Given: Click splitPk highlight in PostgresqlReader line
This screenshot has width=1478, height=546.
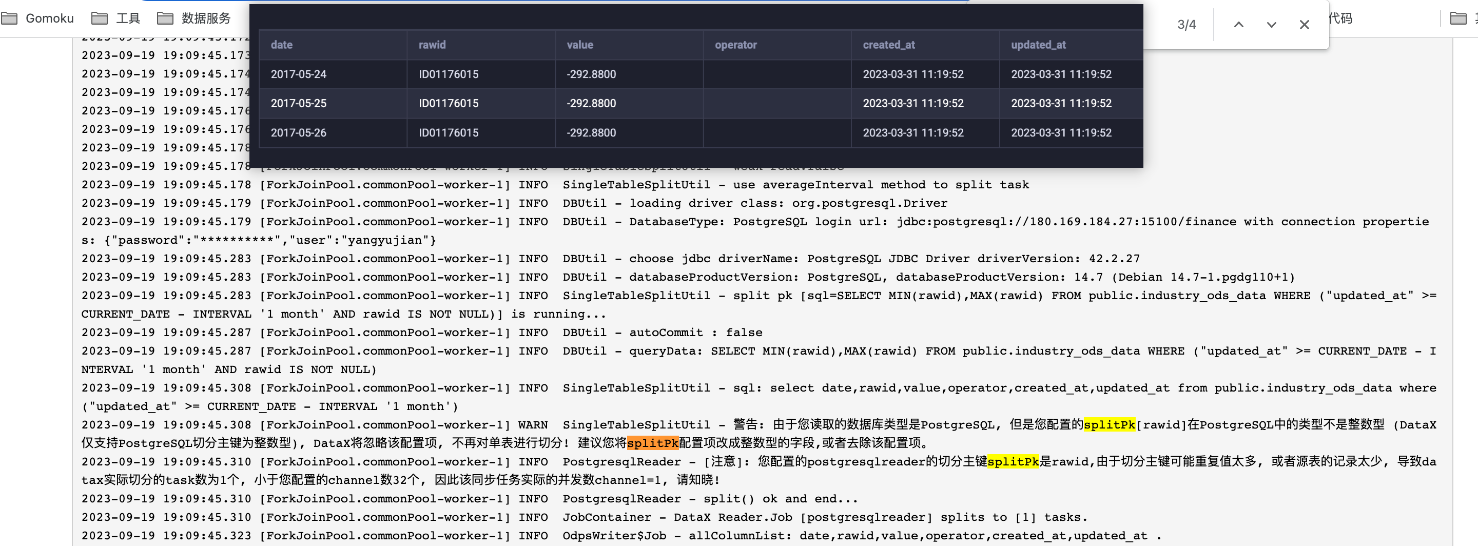Looking at the screenshot, I should (1013, 461).
